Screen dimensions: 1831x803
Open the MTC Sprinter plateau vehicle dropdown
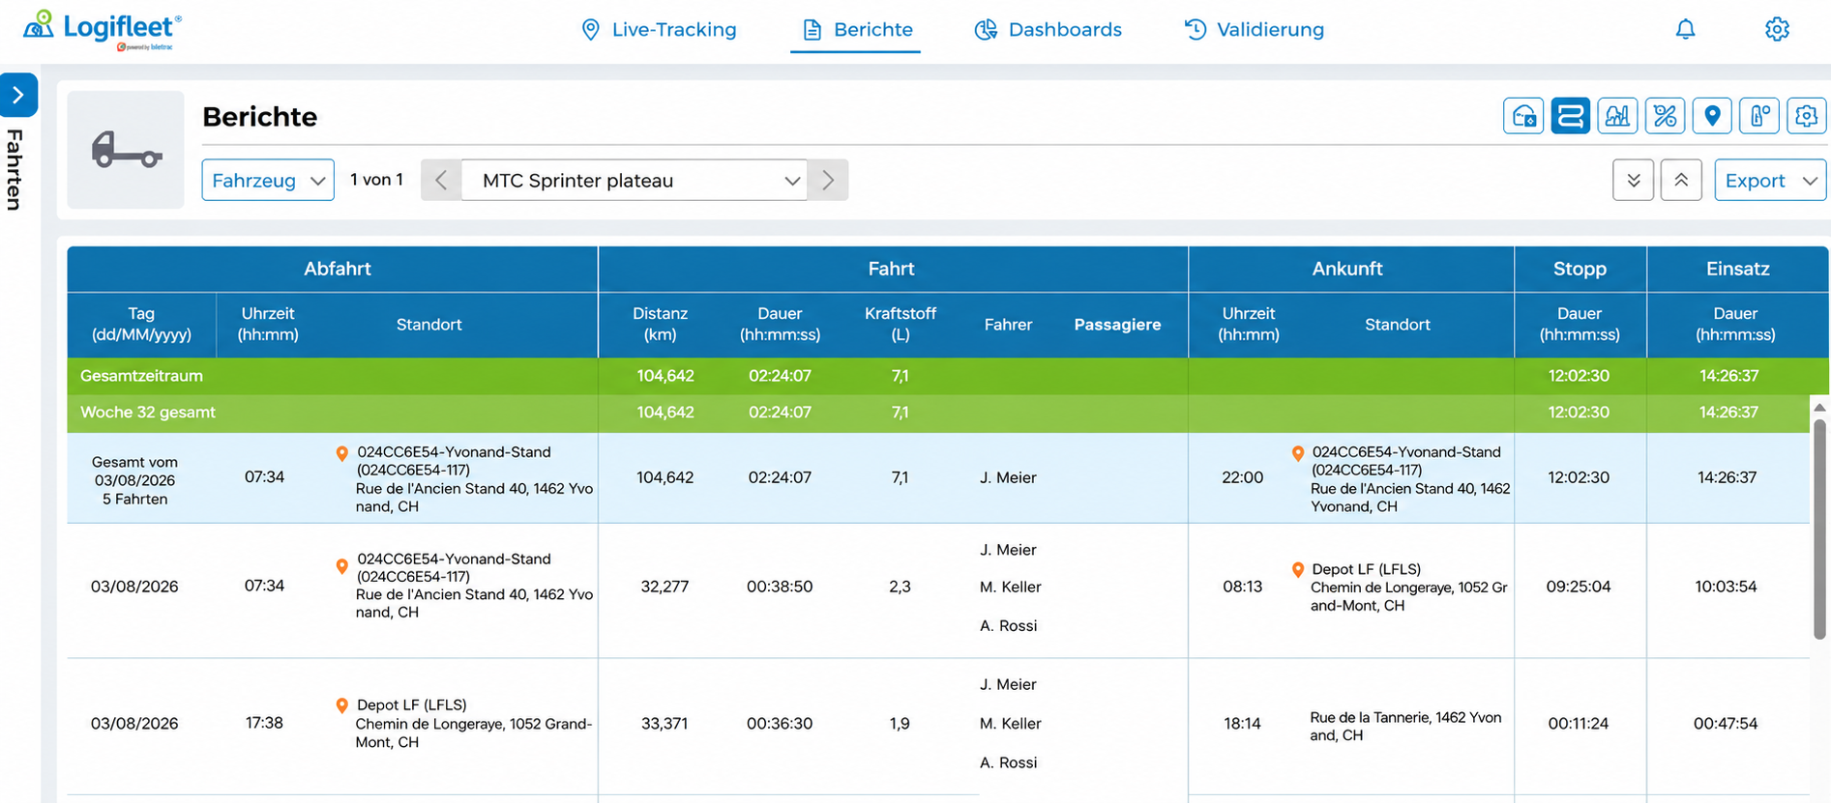coord(635,180)
